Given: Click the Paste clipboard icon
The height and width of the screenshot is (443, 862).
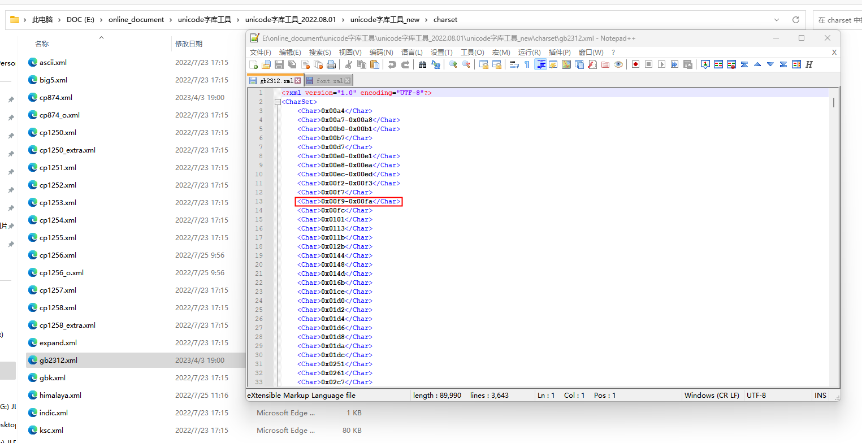Looking at the screenshot, I should pyautogui.click(x=374, y=64).
